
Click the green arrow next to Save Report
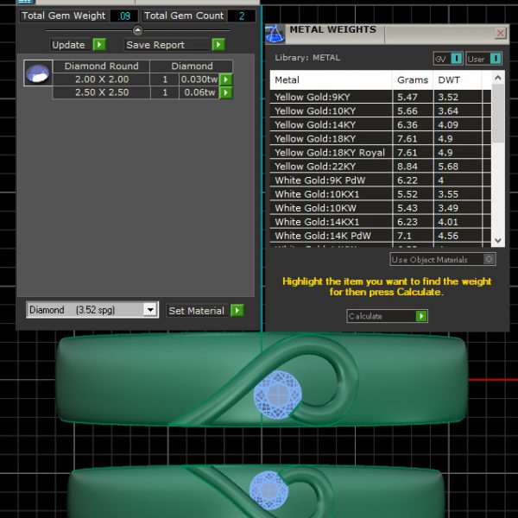point(218,45)
